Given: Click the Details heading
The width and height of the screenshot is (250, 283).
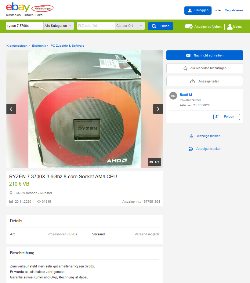Looking at the screenshot, I should point(16,221).
